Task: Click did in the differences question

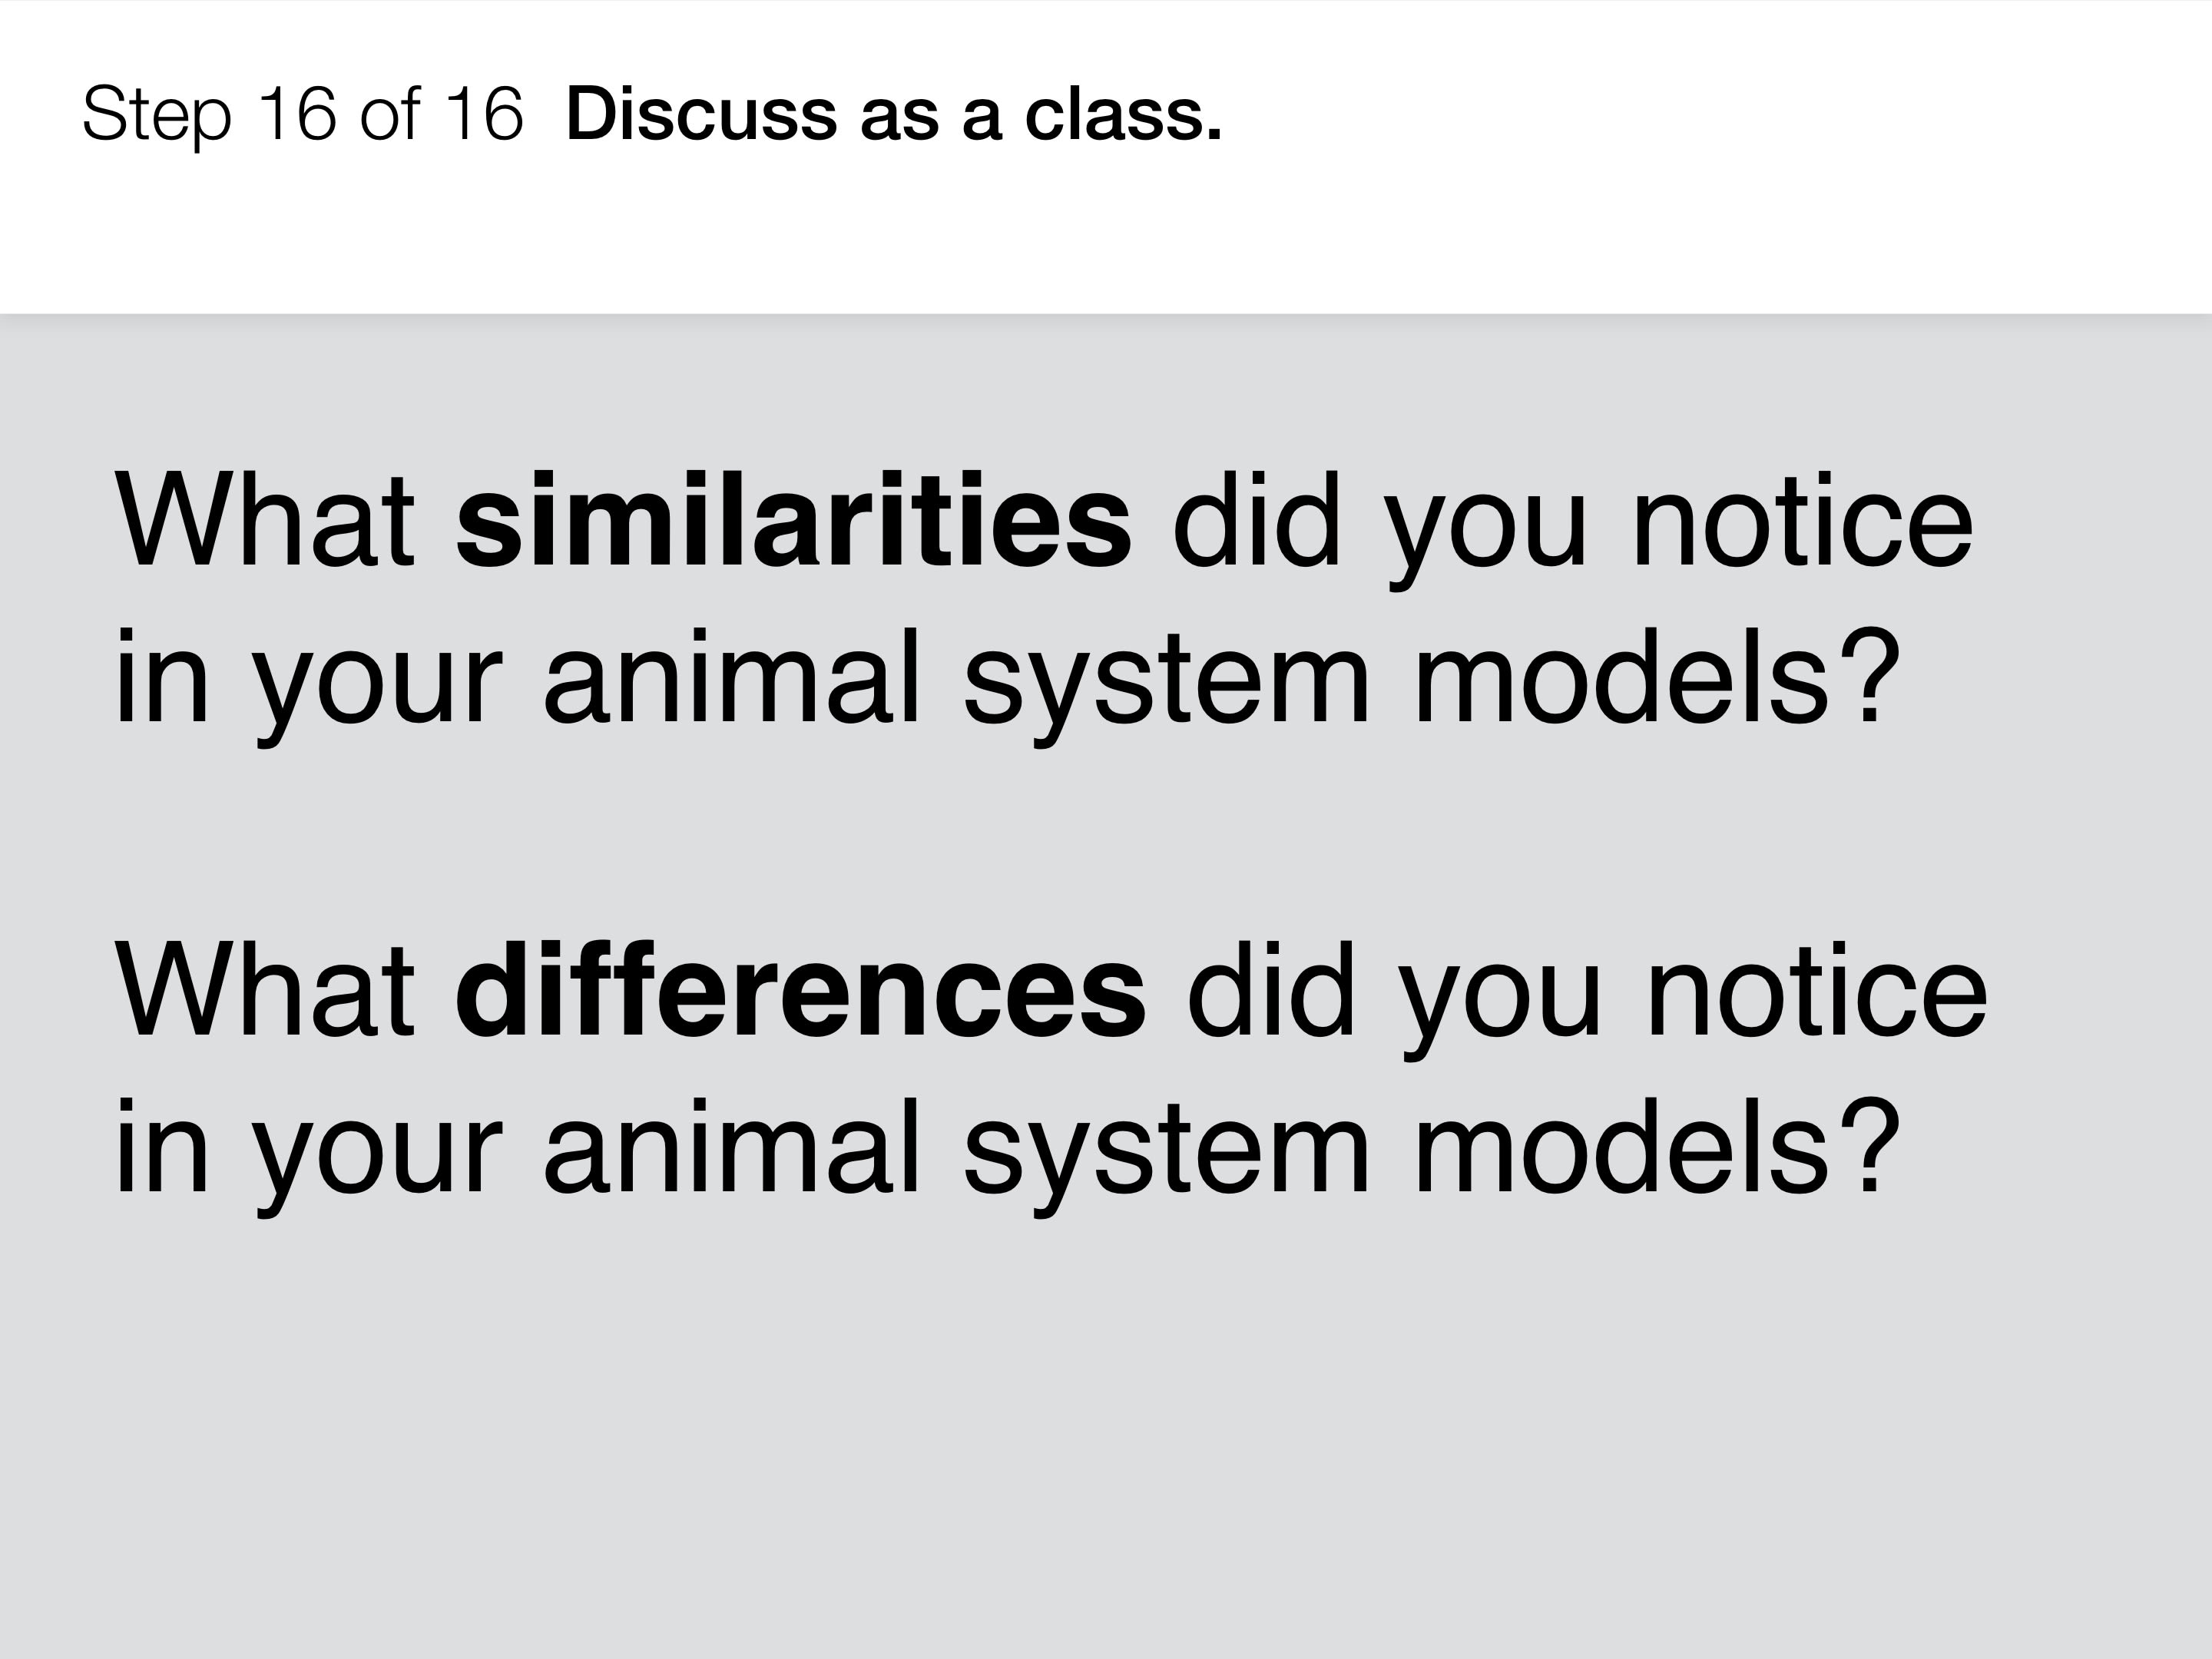Action: pyautogui.click(x=1271, y=989)
